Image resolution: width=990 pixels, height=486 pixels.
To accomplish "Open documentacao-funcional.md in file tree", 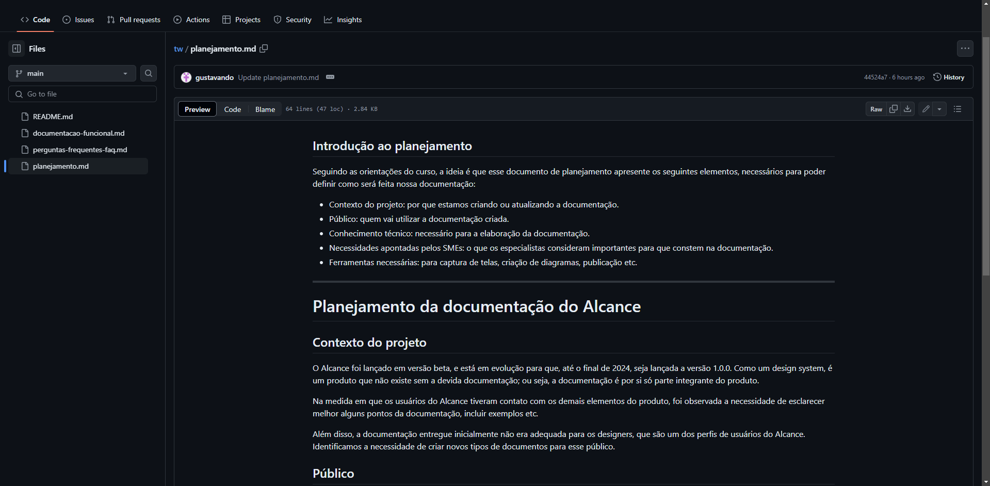I will (78, 133).
